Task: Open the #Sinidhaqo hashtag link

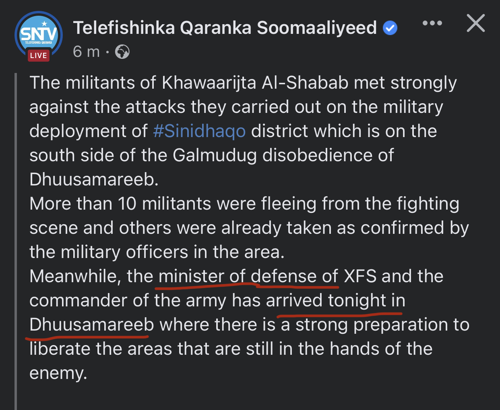Action: [199, 131]
